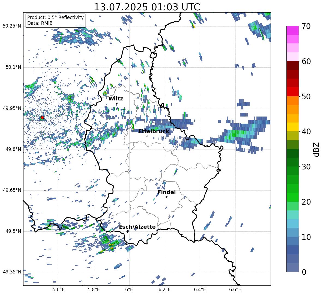
Task: Pick the bright red colorbar segment at 50
Action: point(292,92)
